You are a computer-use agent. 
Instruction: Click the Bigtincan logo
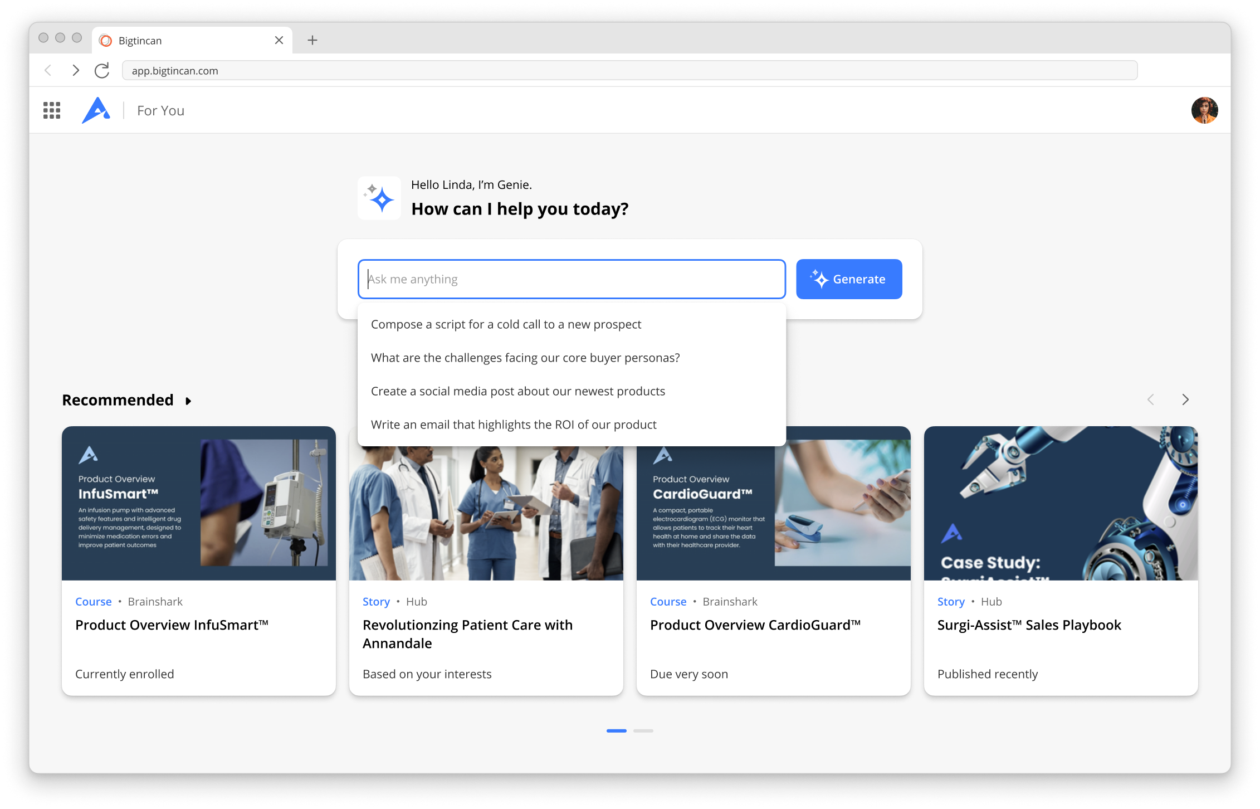(x=96, y=110)
